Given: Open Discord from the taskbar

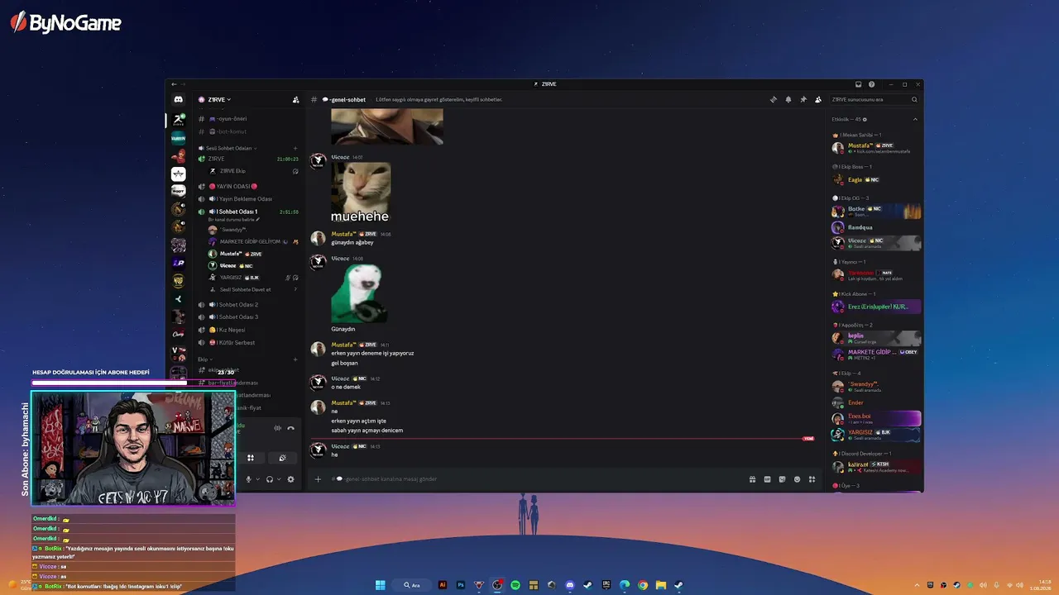Looking at the screenshot, I should point(570,585).
